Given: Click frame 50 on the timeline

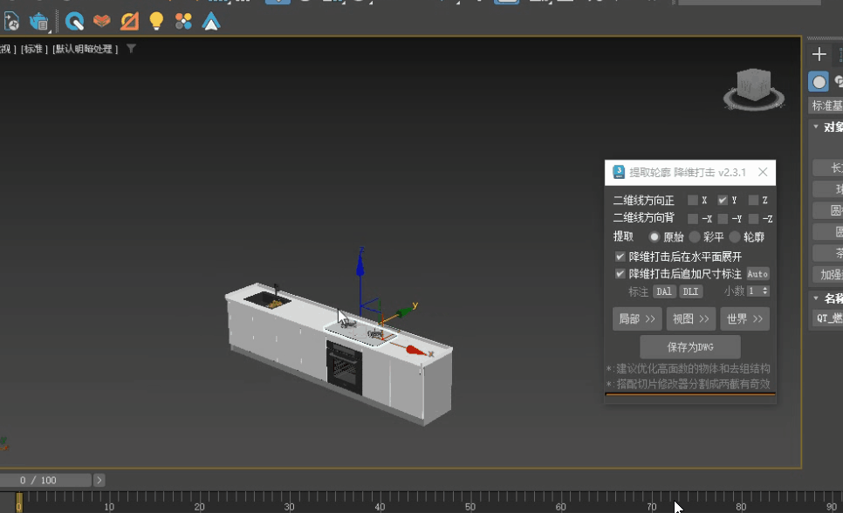Looking at the screenshot, I should click(469, 506).
